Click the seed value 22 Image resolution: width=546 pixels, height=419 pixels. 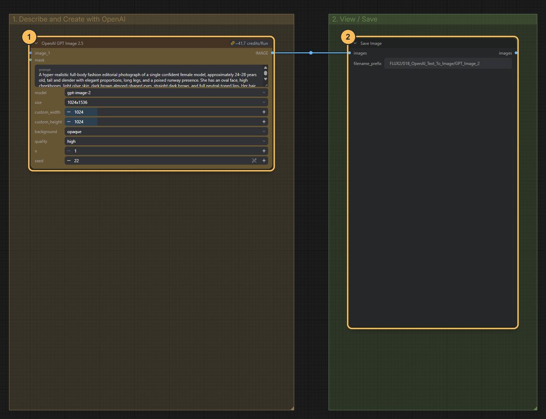click(76, 161)
